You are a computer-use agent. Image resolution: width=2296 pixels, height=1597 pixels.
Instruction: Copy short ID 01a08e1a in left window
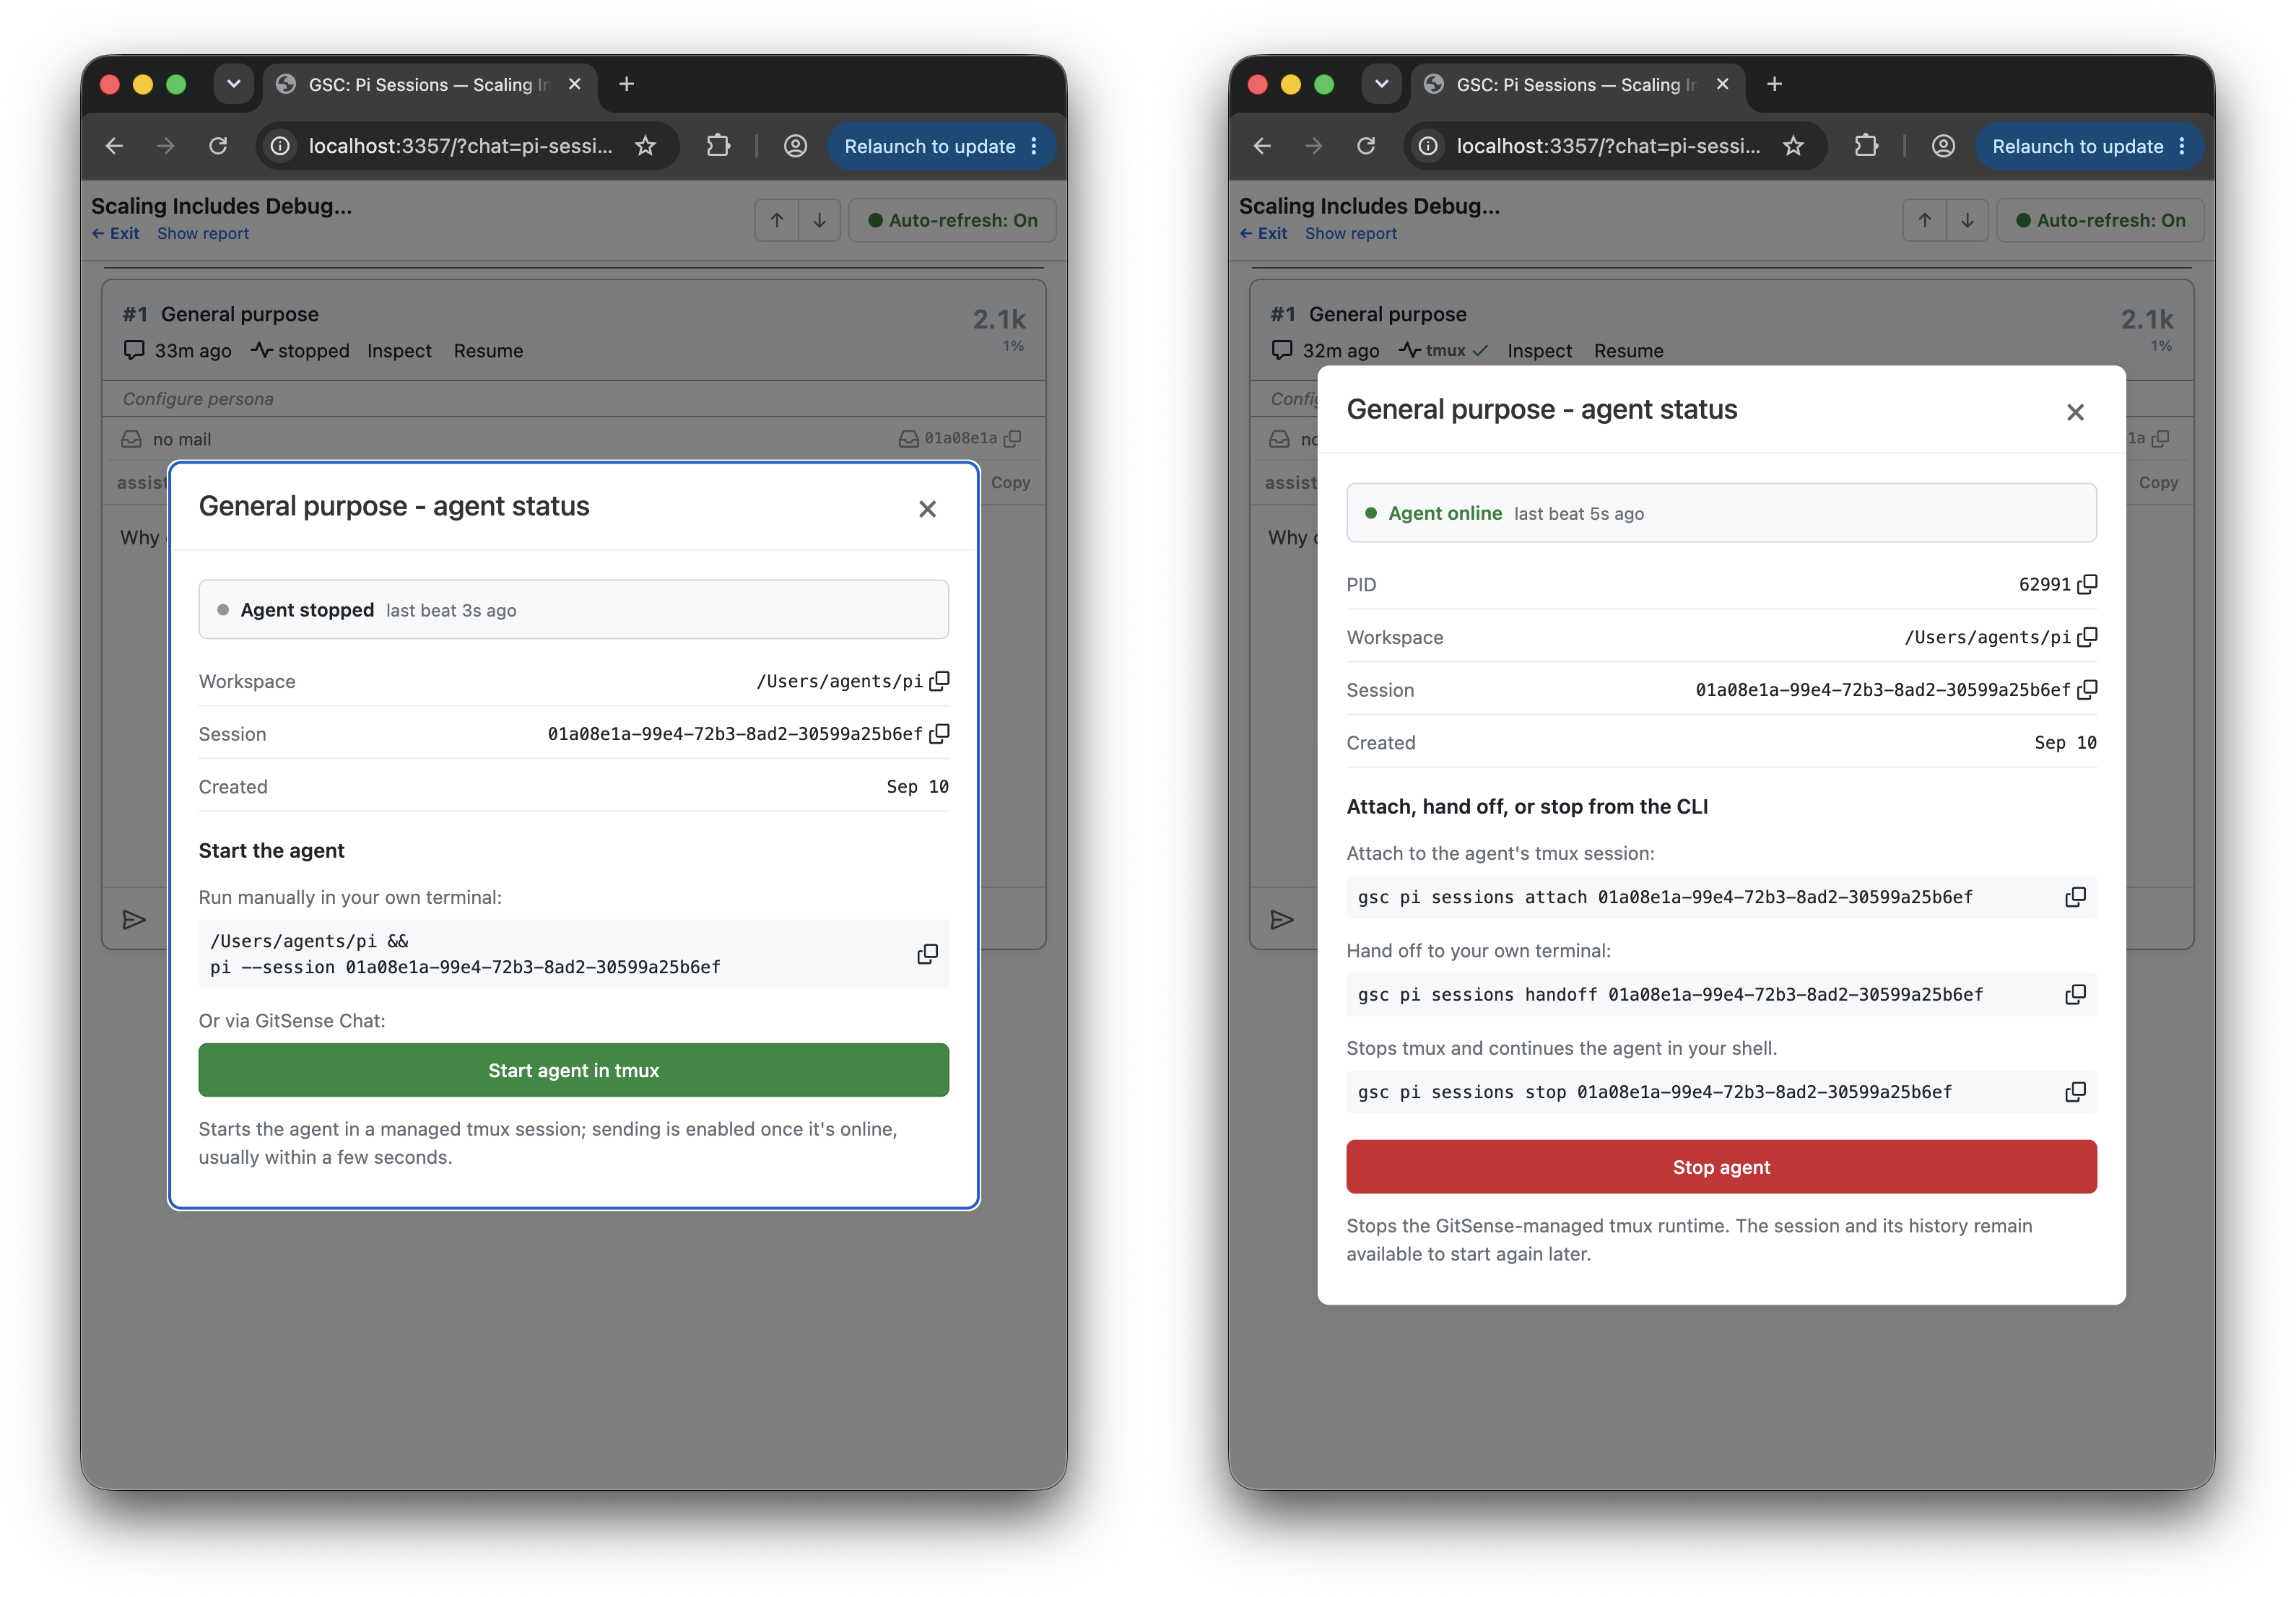1013,439
